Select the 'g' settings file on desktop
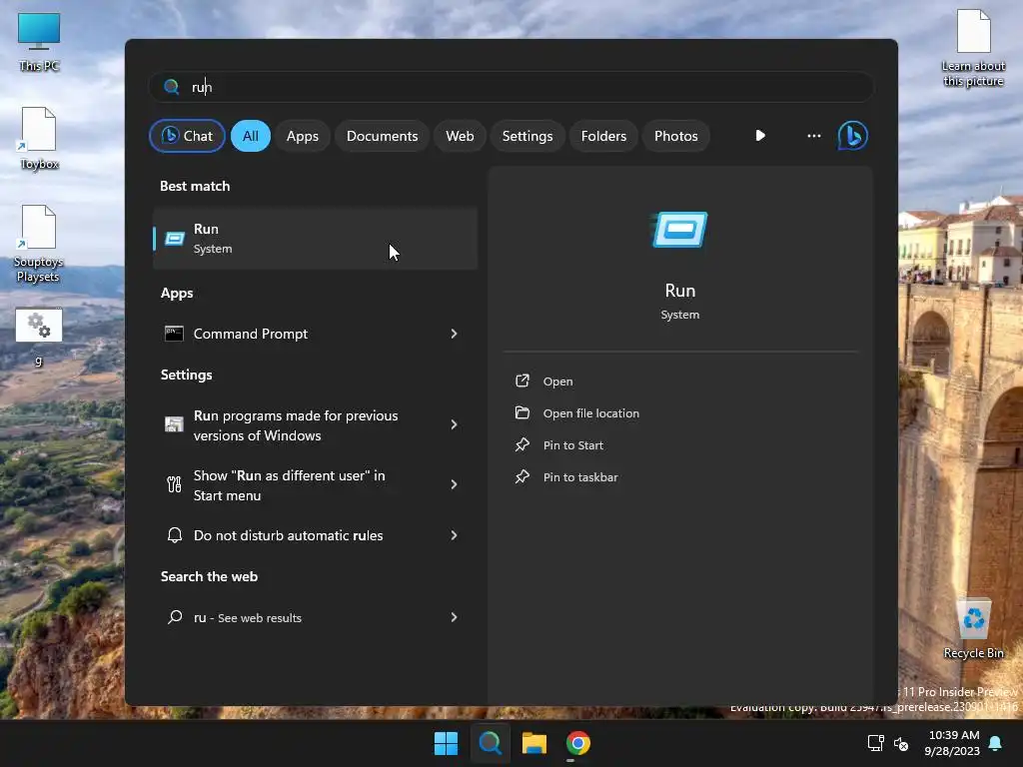Viewport: 1023px width, 767px height. 39,337
